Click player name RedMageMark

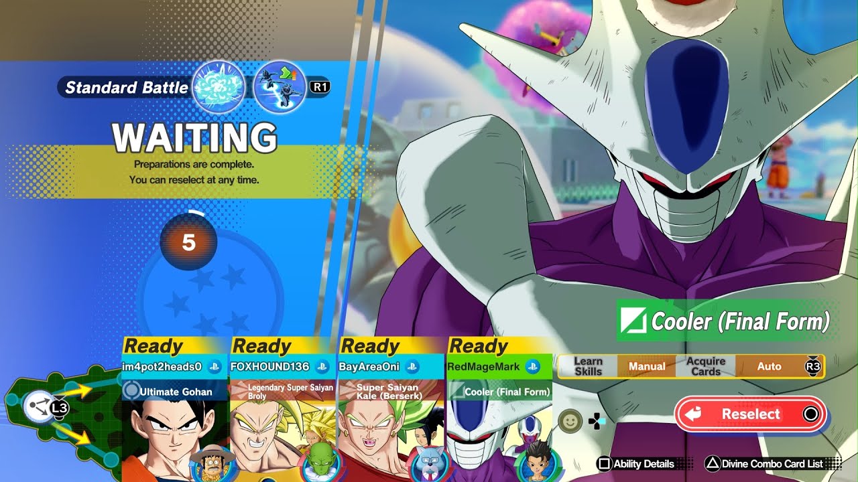(483, 367)
